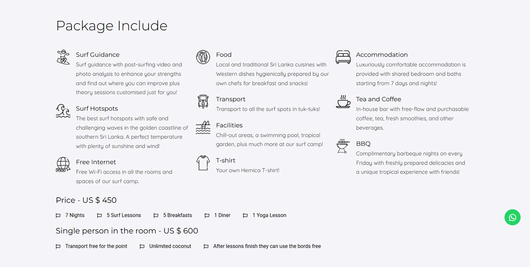530x267 pixels.
Task: Click the steaming cup Tea and Coffee icon
Action: (343, 101)
